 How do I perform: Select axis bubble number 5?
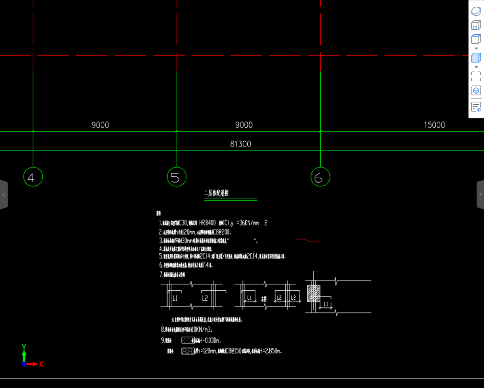click(177, 177)
